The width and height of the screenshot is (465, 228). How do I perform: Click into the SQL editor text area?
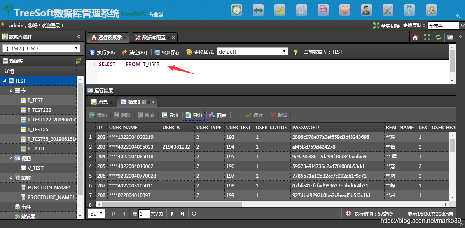273,72
